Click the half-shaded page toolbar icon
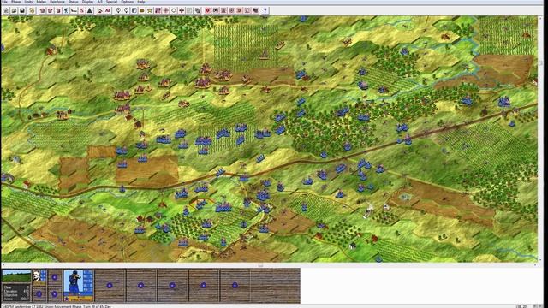Image resolution: width=548 pixels, height=308 pixels. click(134, 10)
